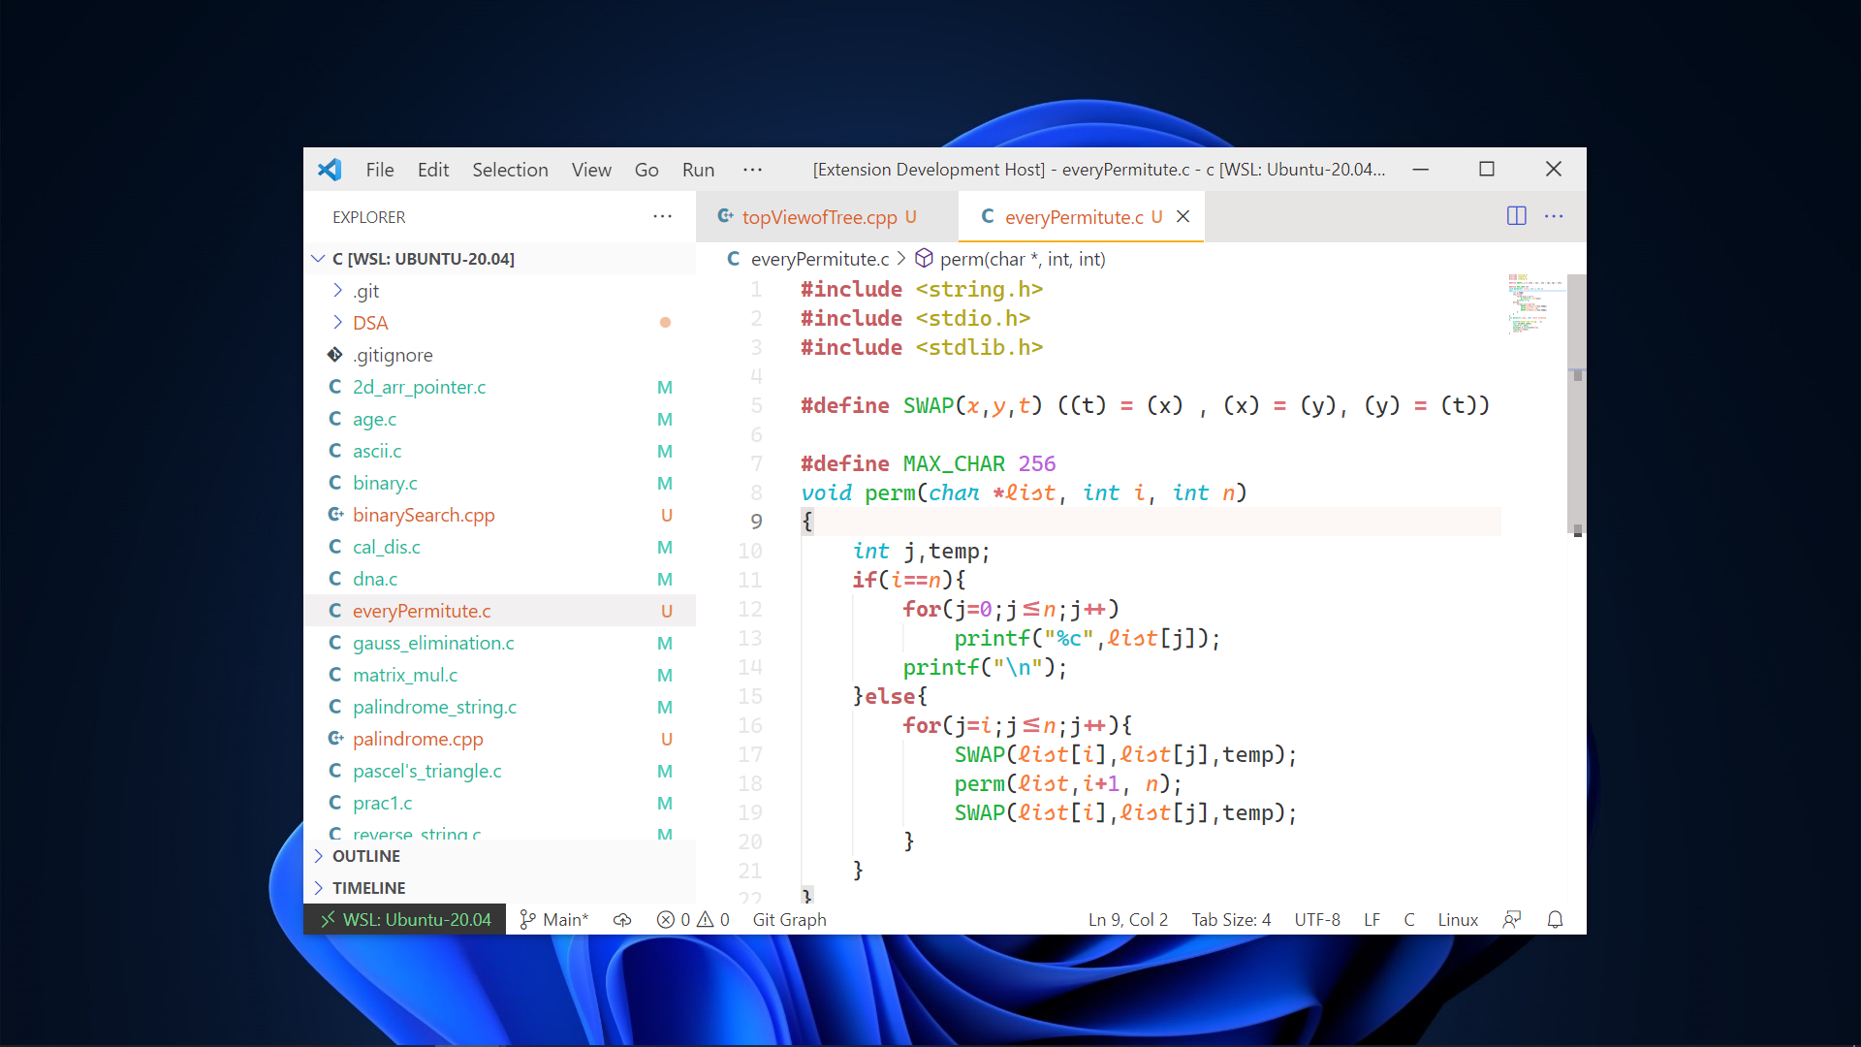The height and width of the screenshot is (1047, 1861).
Task: Open binarySearch.cpp file
Action: point(500,515)
